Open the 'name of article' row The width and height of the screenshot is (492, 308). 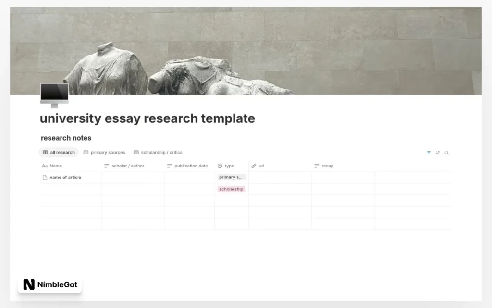click(65, 178)
